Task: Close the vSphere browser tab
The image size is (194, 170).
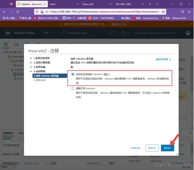Action: [x=45, y=4]
